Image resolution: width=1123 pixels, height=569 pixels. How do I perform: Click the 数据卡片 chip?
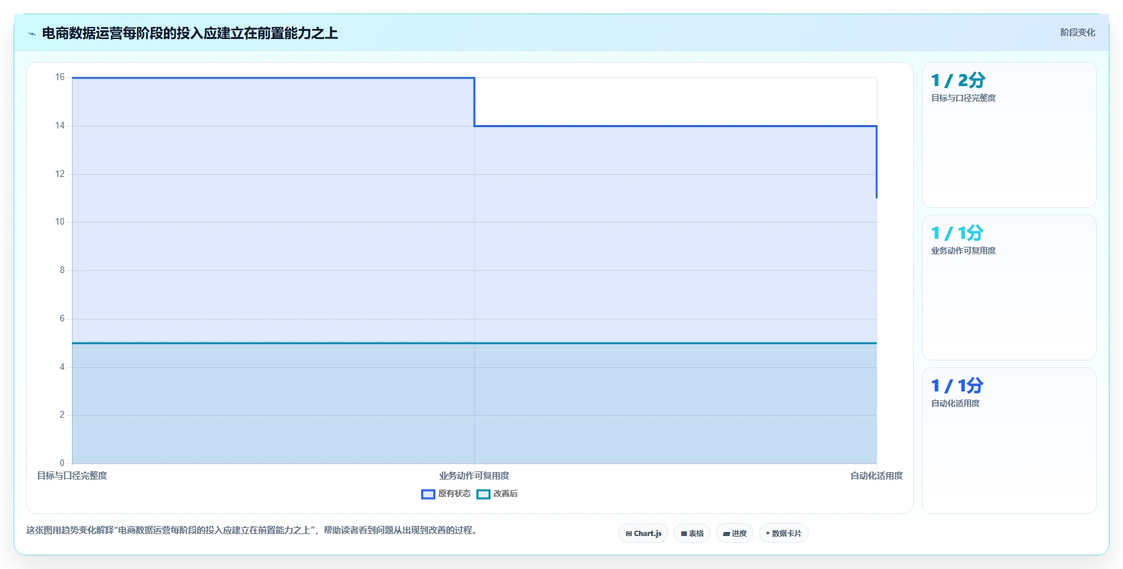click(784, 533)
